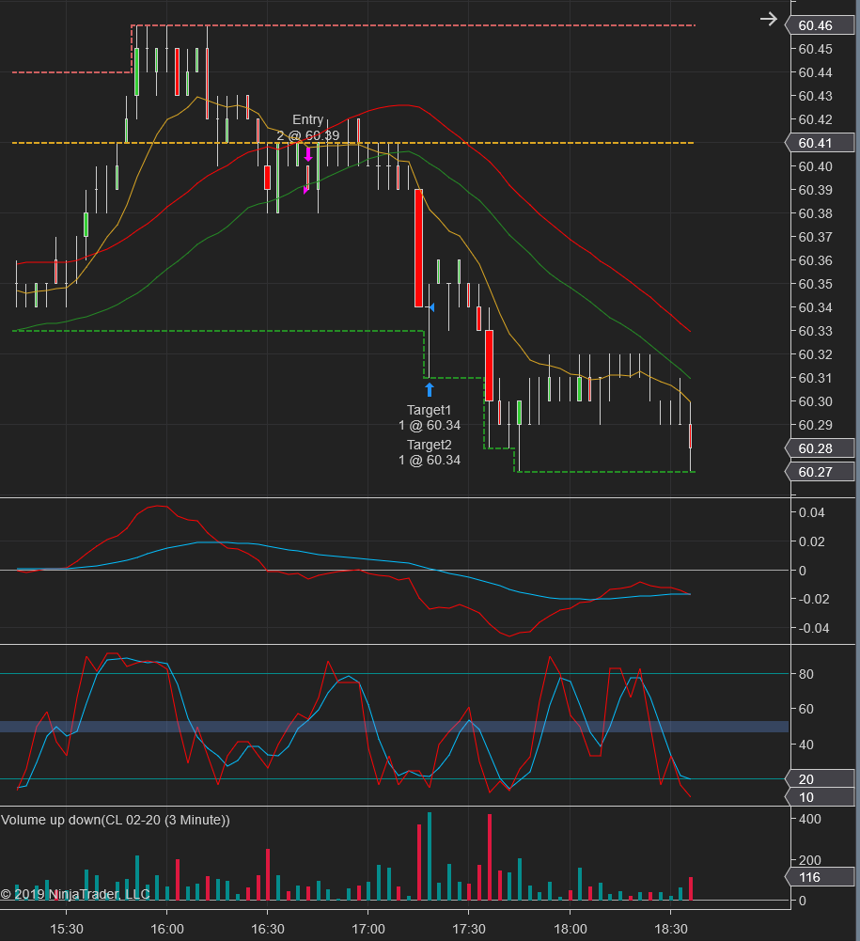Click the 60.40 price axis label

pyautogui.click(x=815, y=166)
